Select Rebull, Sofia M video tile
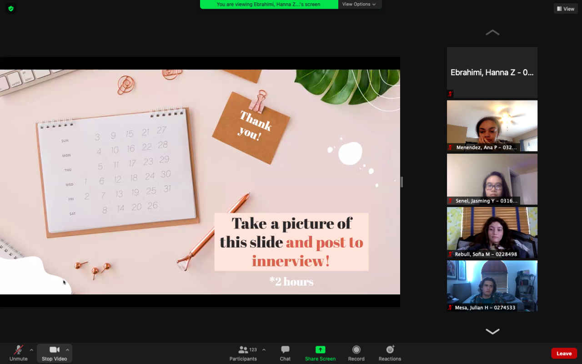This screenshot has width=582, height=364. [x=492, y=233]
